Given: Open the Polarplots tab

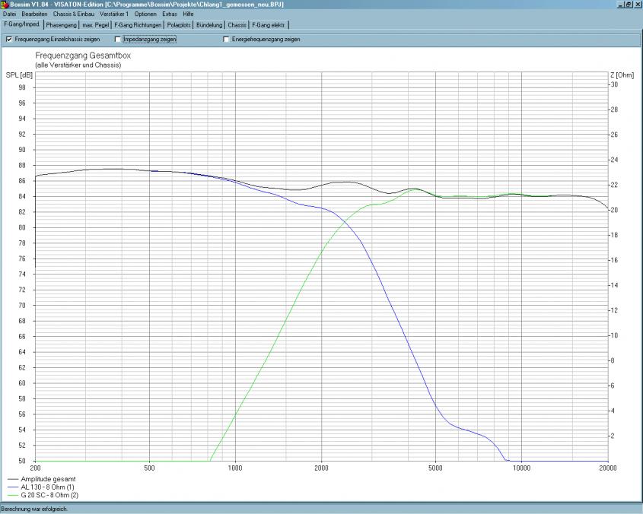Looking at the screenshot, I should tap(180, 25).
